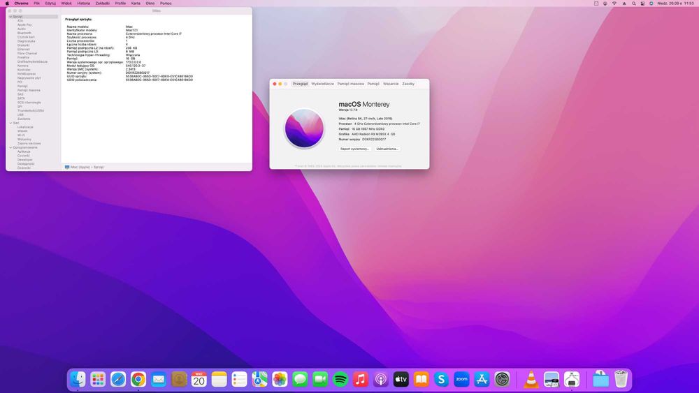This screenshot has width=699, height=393.
Task: Click the Google Chrome Dock icon
Action: pos(138,379)
